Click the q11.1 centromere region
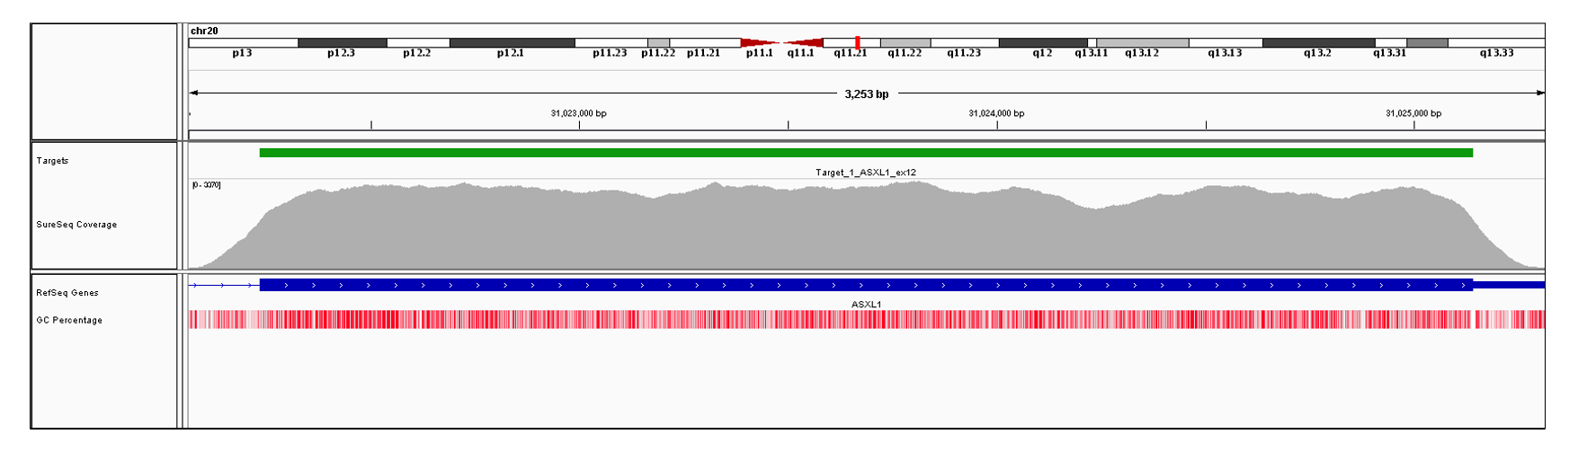The image size is (1578, 452). (803, 43)
